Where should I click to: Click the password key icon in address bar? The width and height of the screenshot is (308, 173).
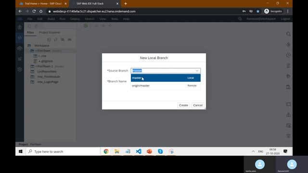(244, 12)
